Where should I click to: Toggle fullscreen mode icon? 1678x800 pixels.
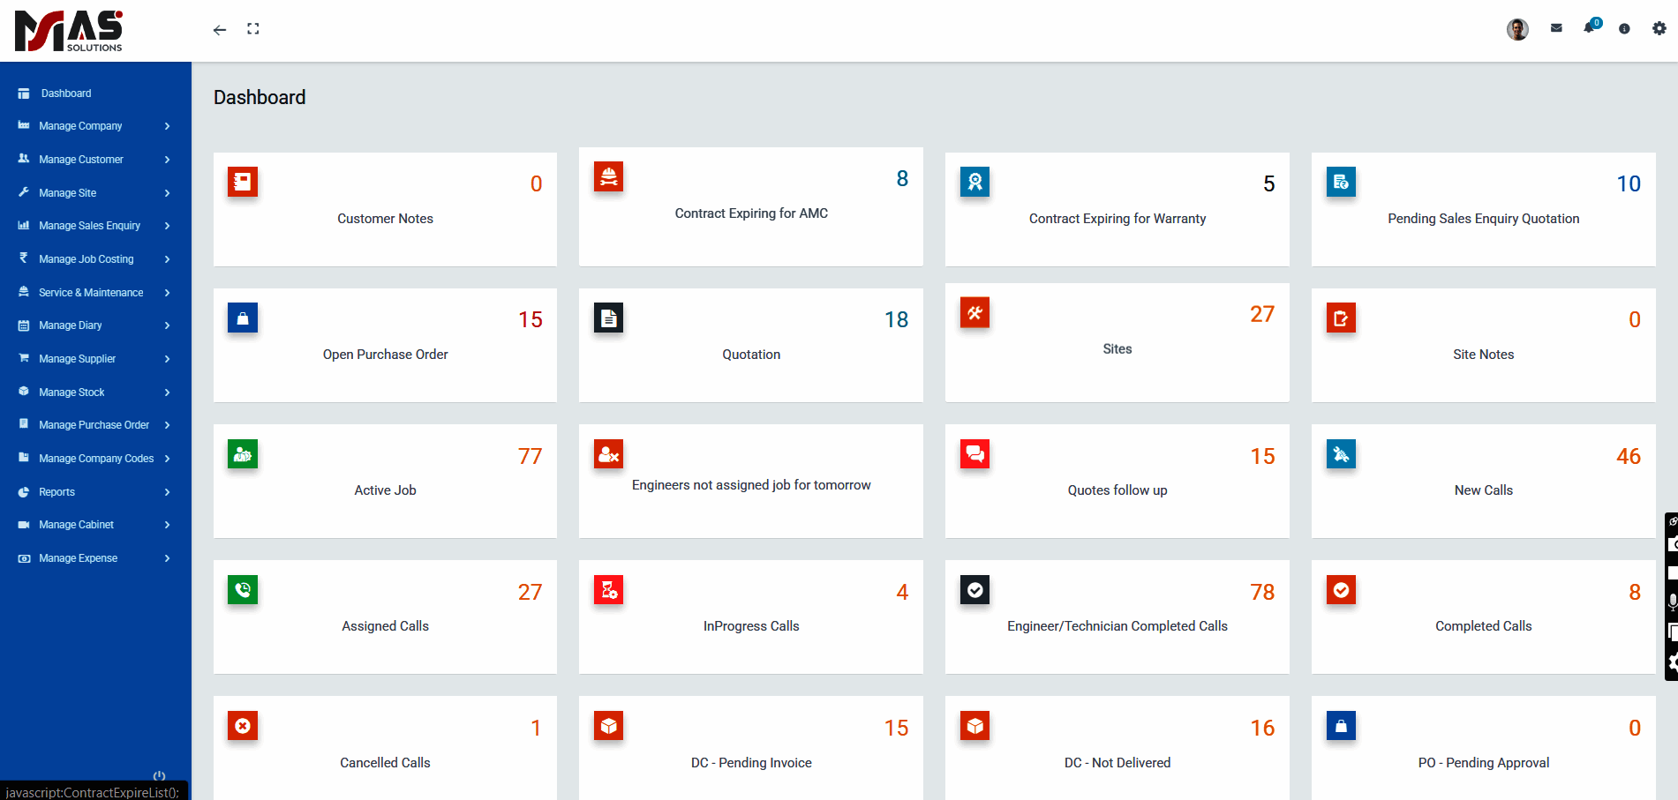pos(253,29)
